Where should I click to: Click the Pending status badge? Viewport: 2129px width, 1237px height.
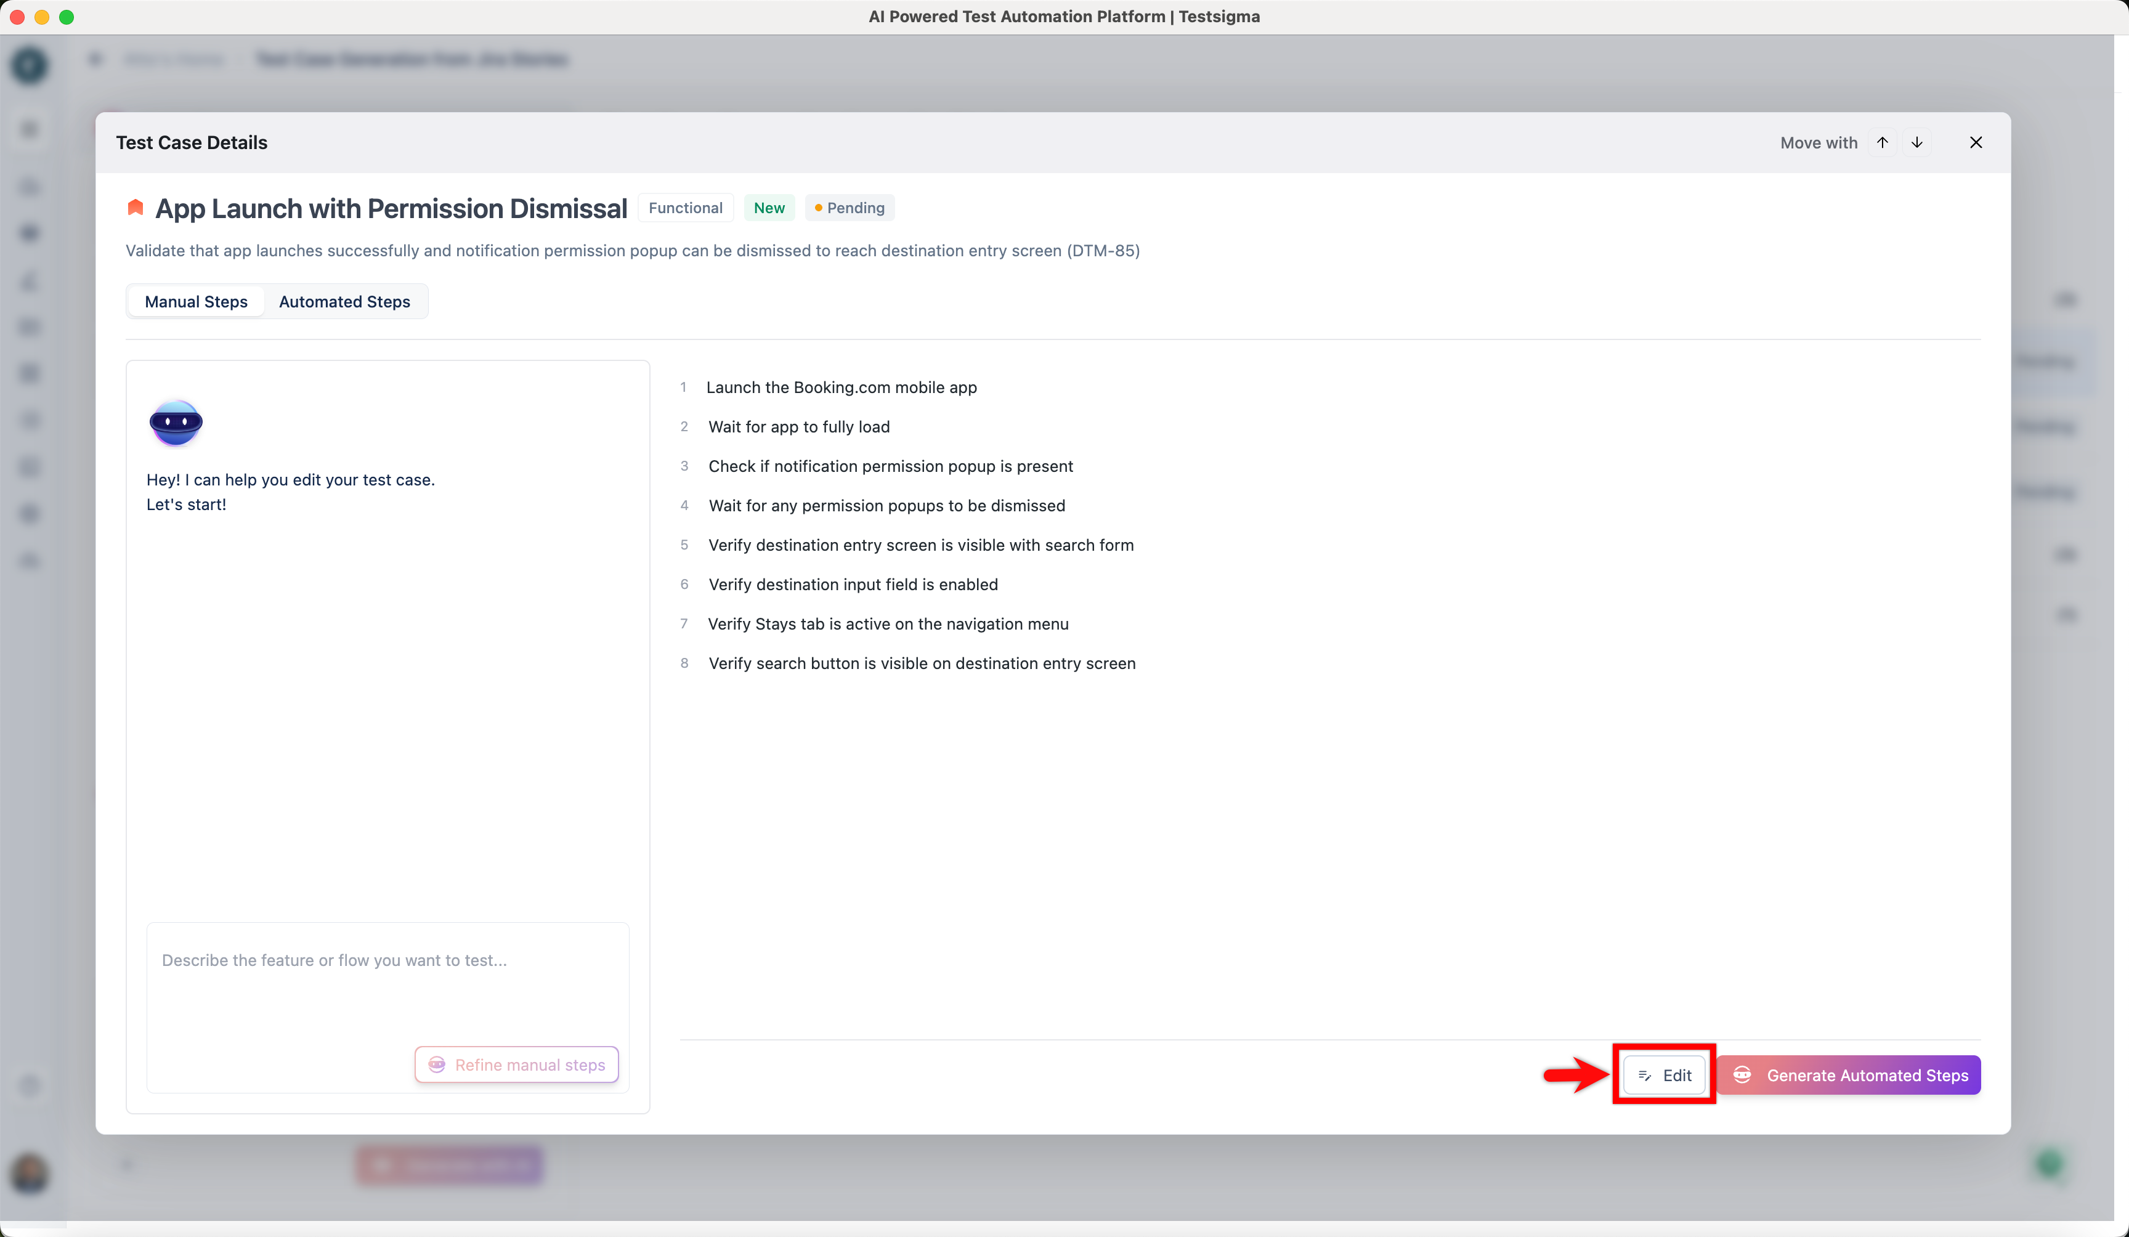tap(850, 208)
